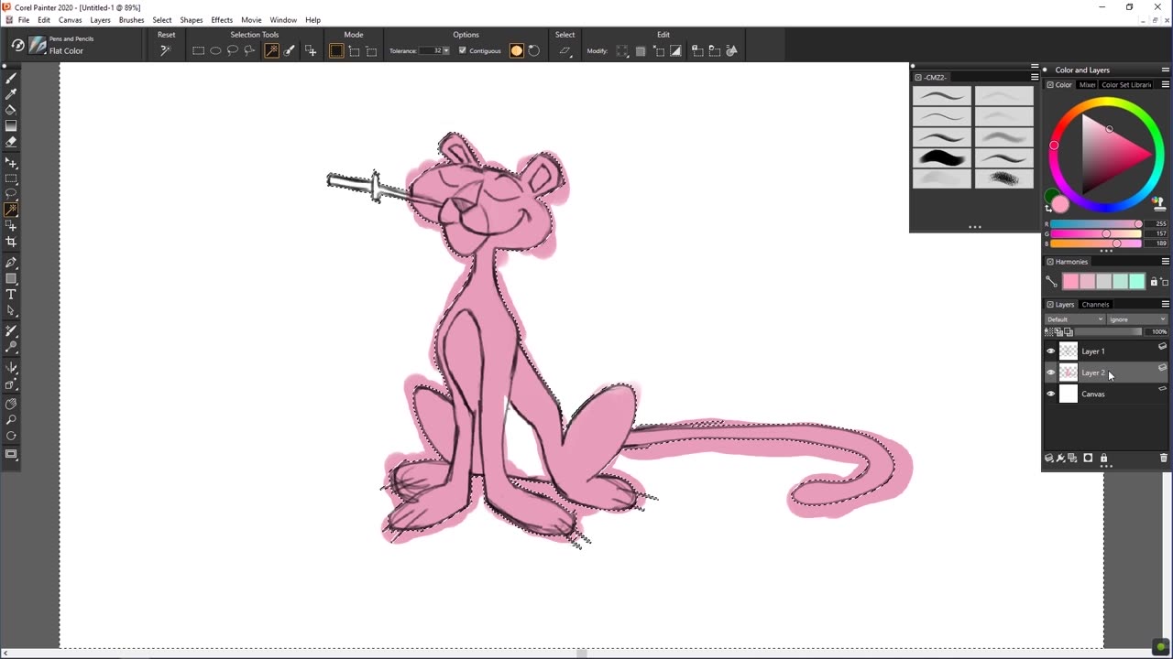Hide Layer 1 via eye icon
Viewport: 1173px width, 659px height.
click(1051, 351)
